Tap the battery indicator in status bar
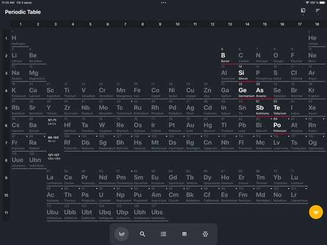Image resolution: width=327 pixels, height=245 pixels. [322, 3]
